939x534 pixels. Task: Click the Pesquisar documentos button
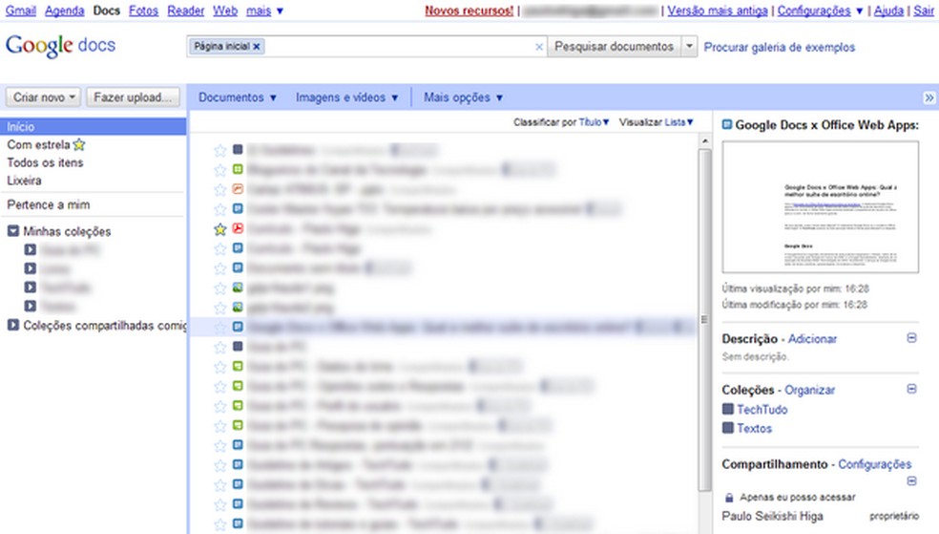click(614, 46)
